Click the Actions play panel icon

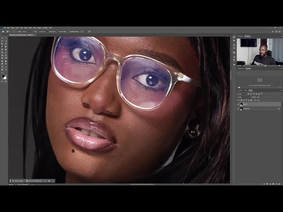pyautogui.click(x=234, y=40)
